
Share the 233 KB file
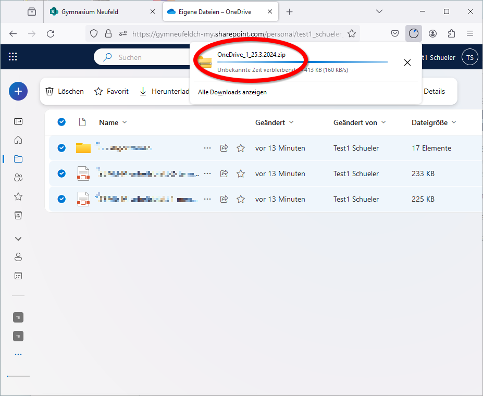coord(224,174)
